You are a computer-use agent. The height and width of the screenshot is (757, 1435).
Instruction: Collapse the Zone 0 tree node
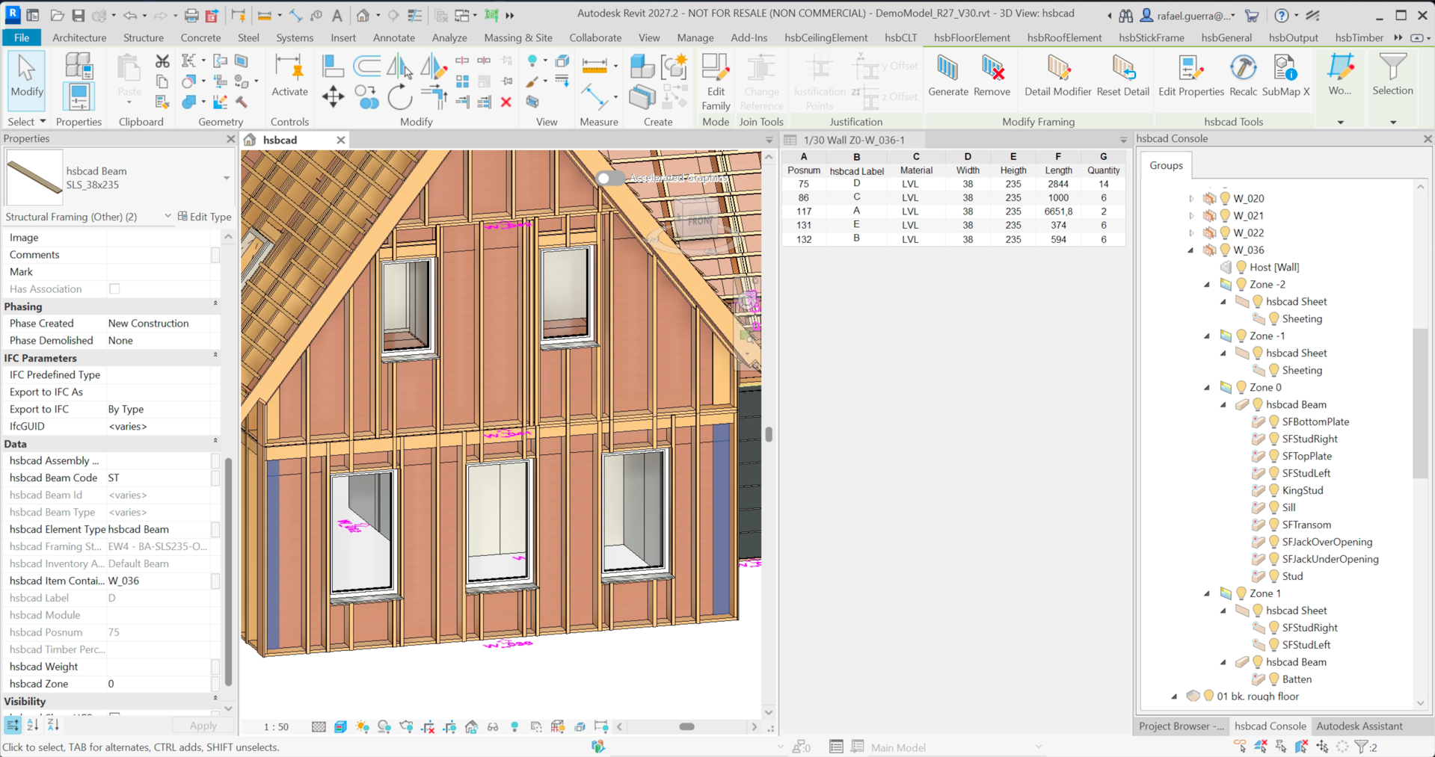(x=1207, y=388)
